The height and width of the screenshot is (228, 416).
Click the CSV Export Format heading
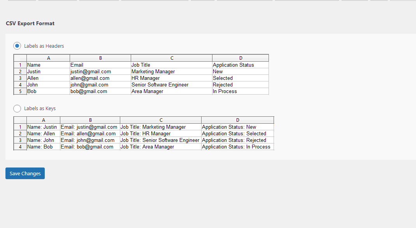[x=30, y=23]
